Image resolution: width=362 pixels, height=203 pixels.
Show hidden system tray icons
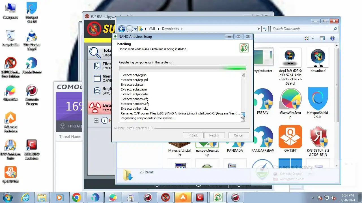pyautogui.click(x=313, y=198)
